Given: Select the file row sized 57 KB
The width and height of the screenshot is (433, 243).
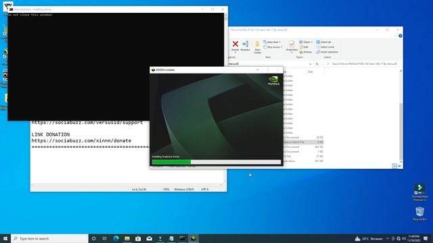Looking at the screenshot, I should 303,156.
